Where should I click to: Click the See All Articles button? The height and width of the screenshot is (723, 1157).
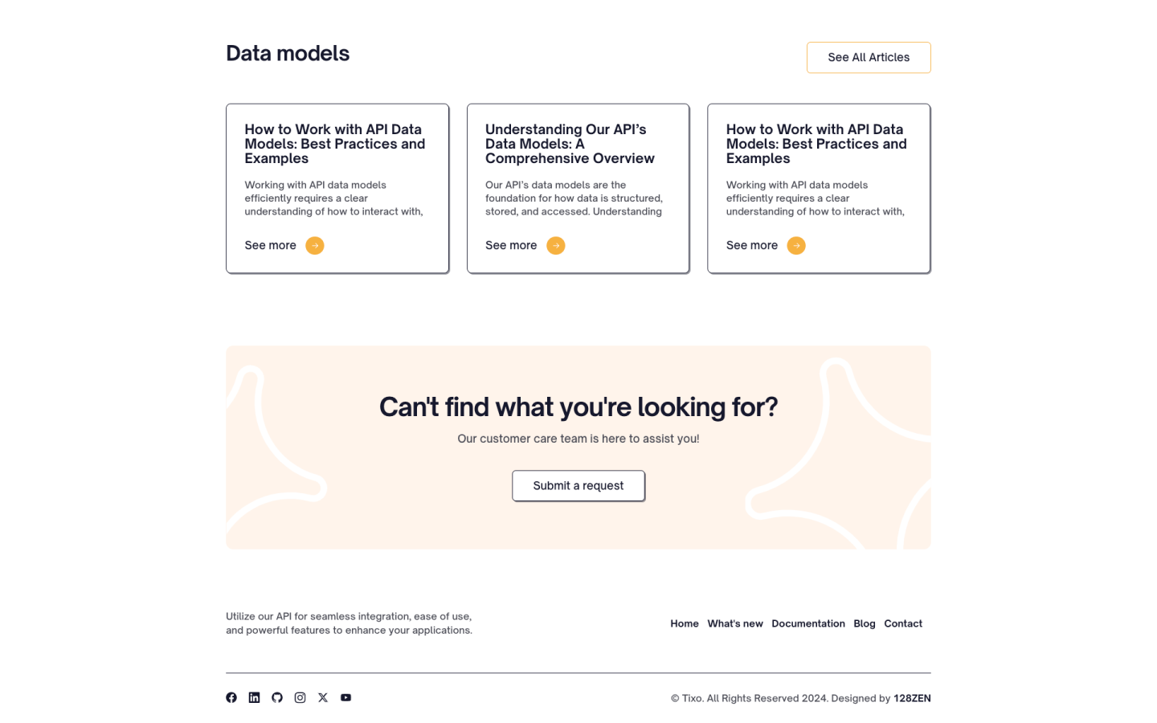click(x=869, y=58)
